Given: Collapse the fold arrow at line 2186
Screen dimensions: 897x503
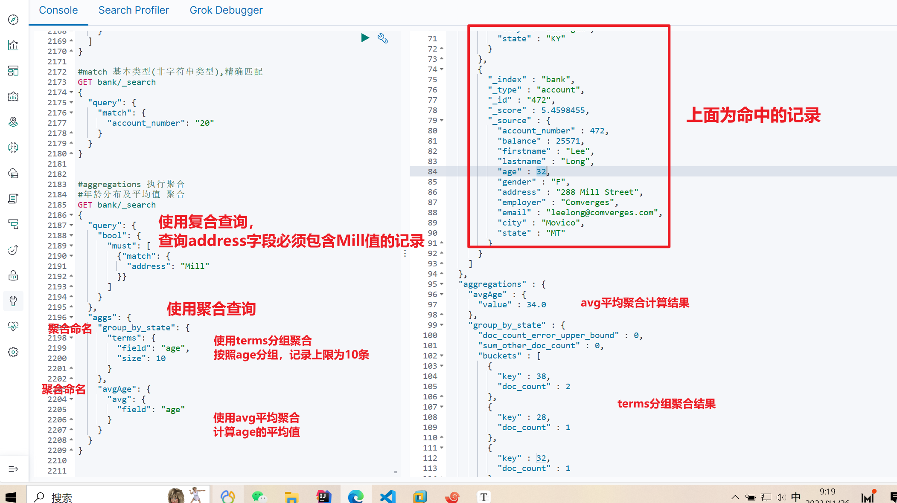Looking at the screenshot, I should pyautogui.click(x=71, y=215).
